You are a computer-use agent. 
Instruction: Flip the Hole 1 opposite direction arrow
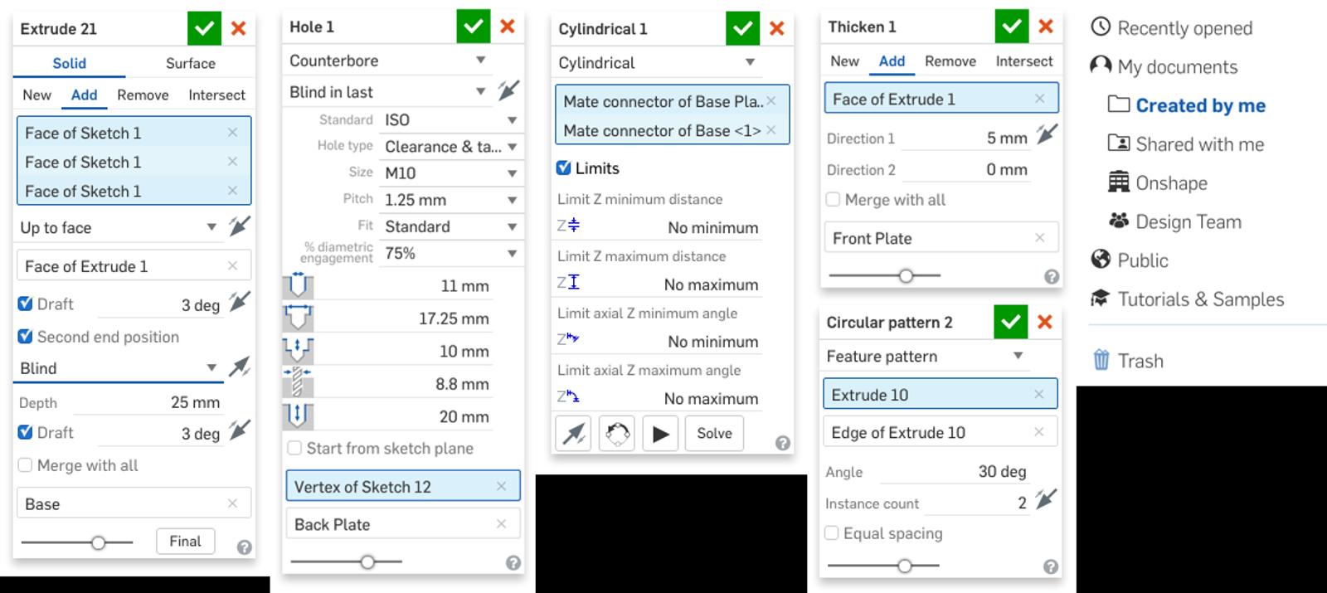click(x=508, y=90)
